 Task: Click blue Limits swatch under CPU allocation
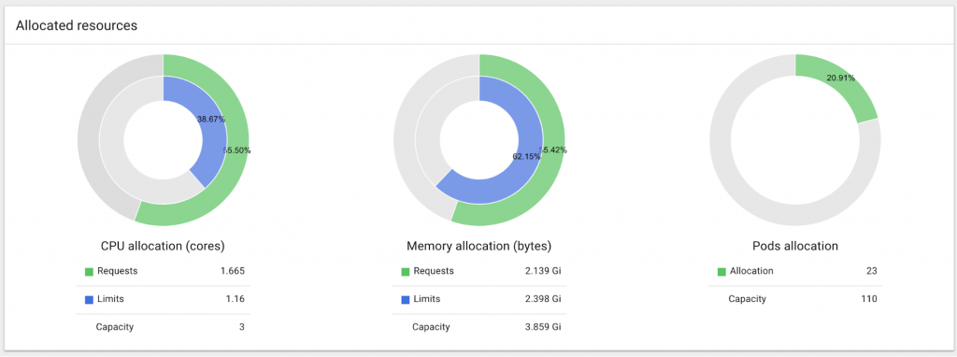(89, 300)
